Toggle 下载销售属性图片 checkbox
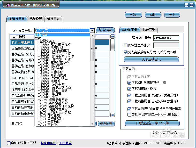196x148 pixels. pos(129,89)
